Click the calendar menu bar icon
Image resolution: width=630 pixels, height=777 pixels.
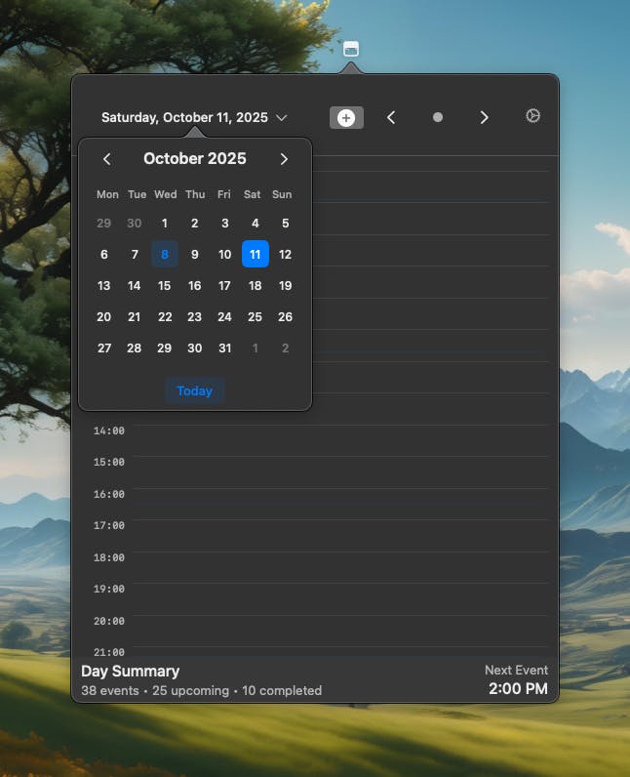[351, 49]
